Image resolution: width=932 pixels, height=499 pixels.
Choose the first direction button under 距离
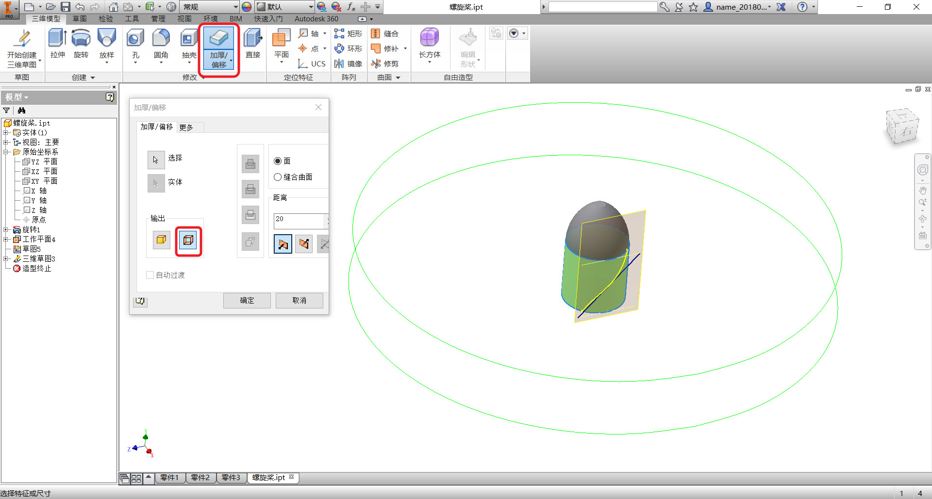point(283,244)
